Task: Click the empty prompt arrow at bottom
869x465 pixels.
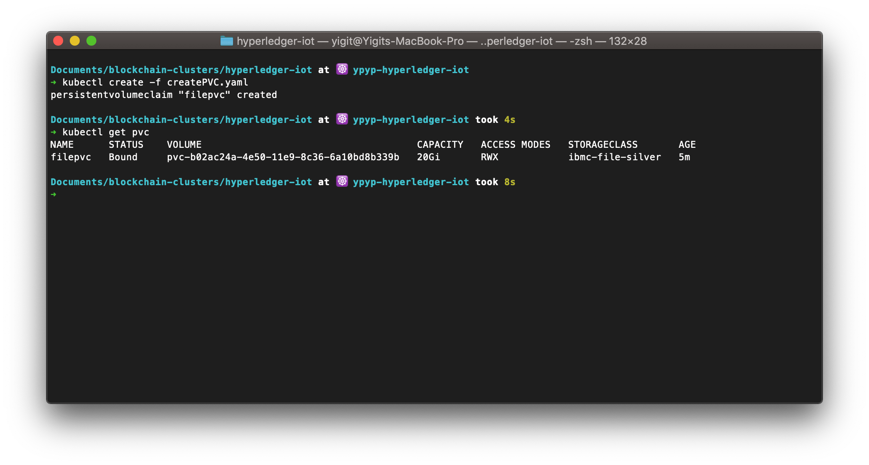Action: (x=54, y=194)
